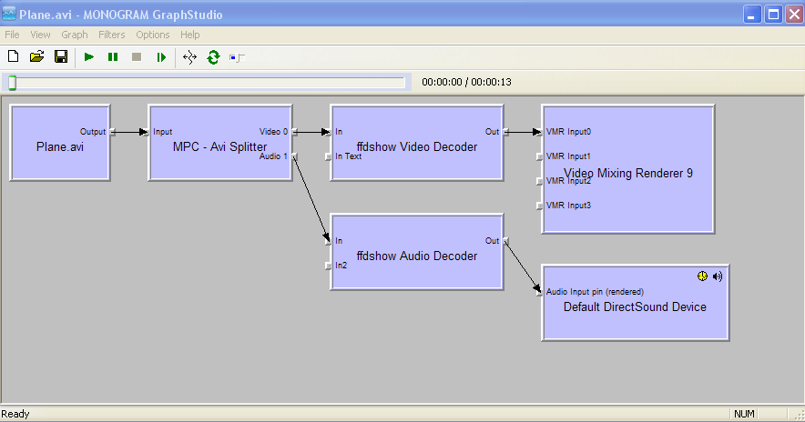Pause the graph with the Pause button
This screenshot has width=805, height=422.
click(113, 57)
